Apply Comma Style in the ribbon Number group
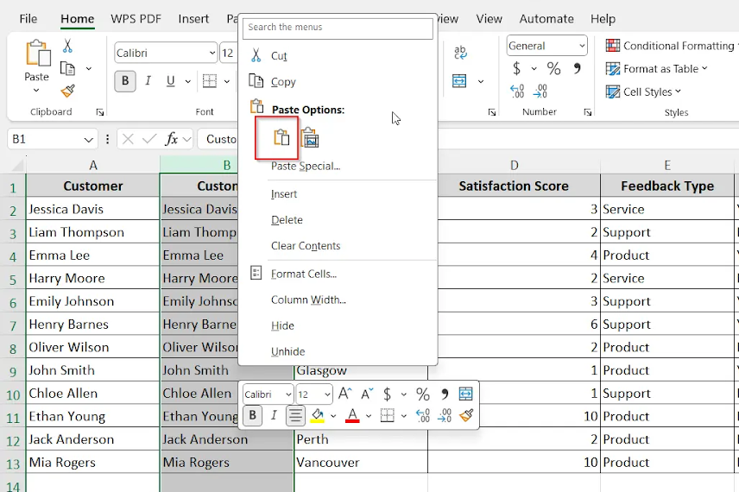The width and height of the screenshot is (739, 492). 577,69
